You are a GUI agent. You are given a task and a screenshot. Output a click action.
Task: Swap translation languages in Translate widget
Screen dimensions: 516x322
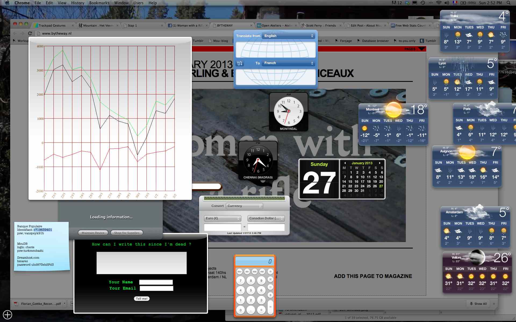click(x=240, y=63)
